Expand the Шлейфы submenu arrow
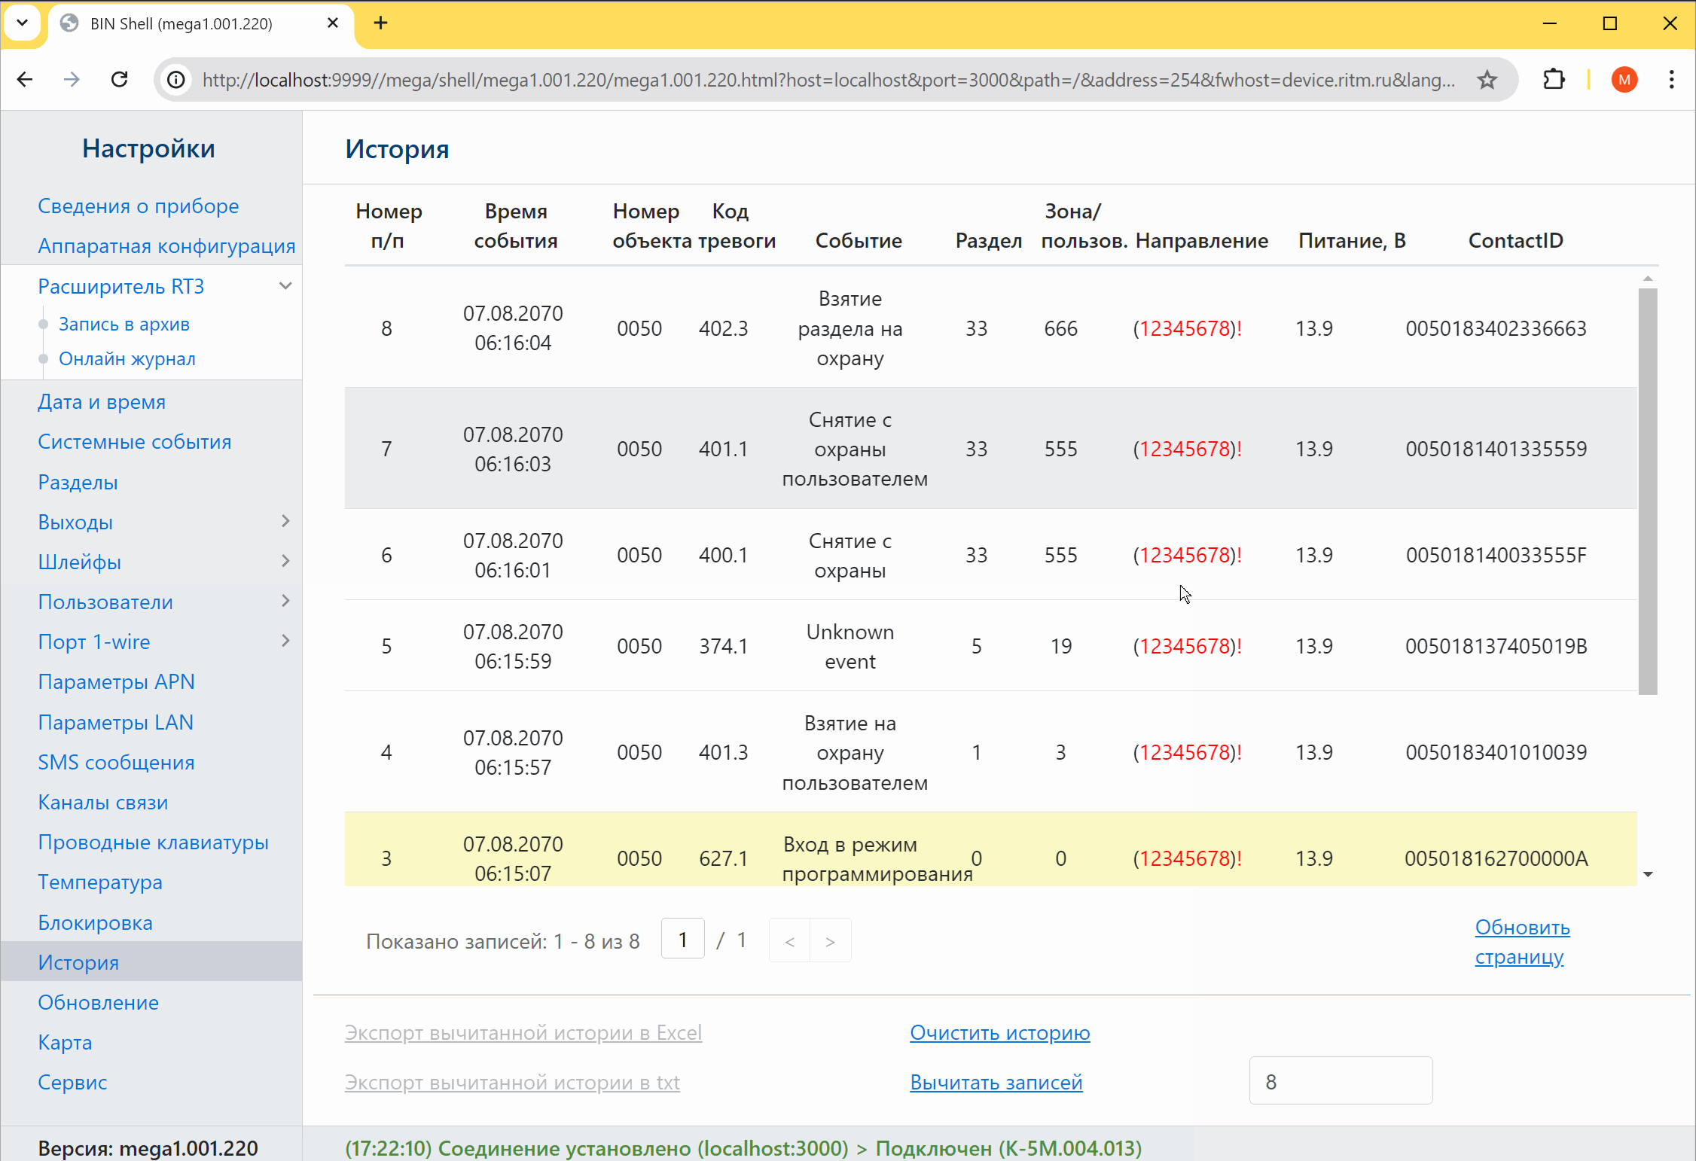This screenshot has height=1161, width=1696. (285, 561)
